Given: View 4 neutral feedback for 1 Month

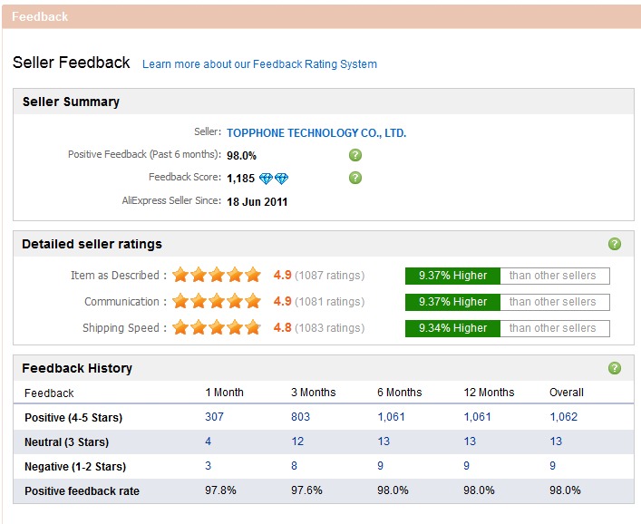Looking at the screenshot, I should 209,442.
